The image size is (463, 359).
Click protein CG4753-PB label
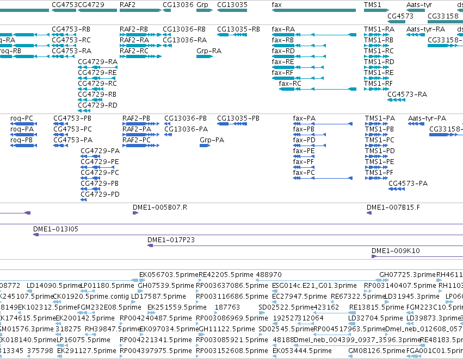coord(72,118)
